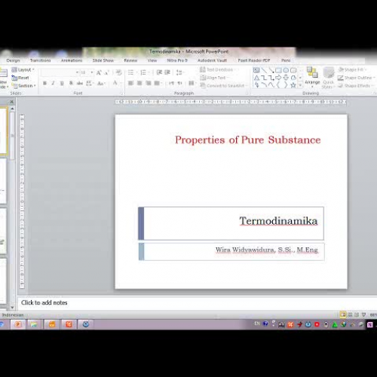
Task: Click Slide Show icon in status bar
Action: (x=363, y=314)
